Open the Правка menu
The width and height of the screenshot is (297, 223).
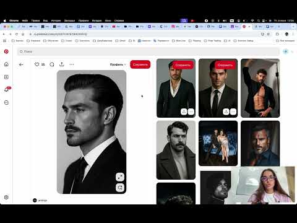click(35, 20)
